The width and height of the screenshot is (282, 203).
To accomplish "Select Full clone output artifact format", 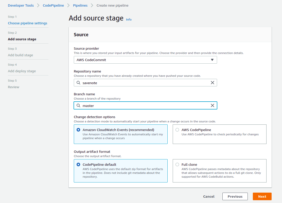I will coord(177,164).
